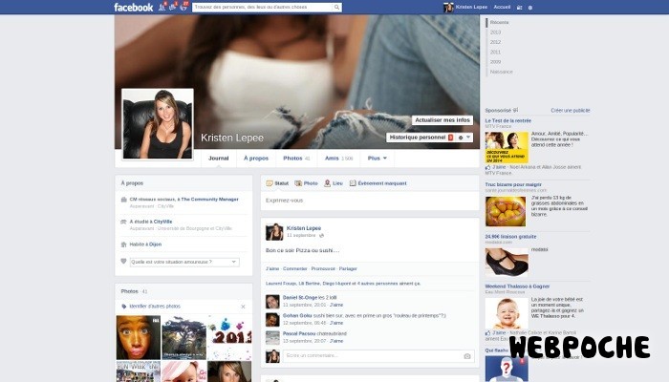This screenshot has height=382, width=669.
Task: Open the messages icon in the top bar
Action: click(172, 7)
